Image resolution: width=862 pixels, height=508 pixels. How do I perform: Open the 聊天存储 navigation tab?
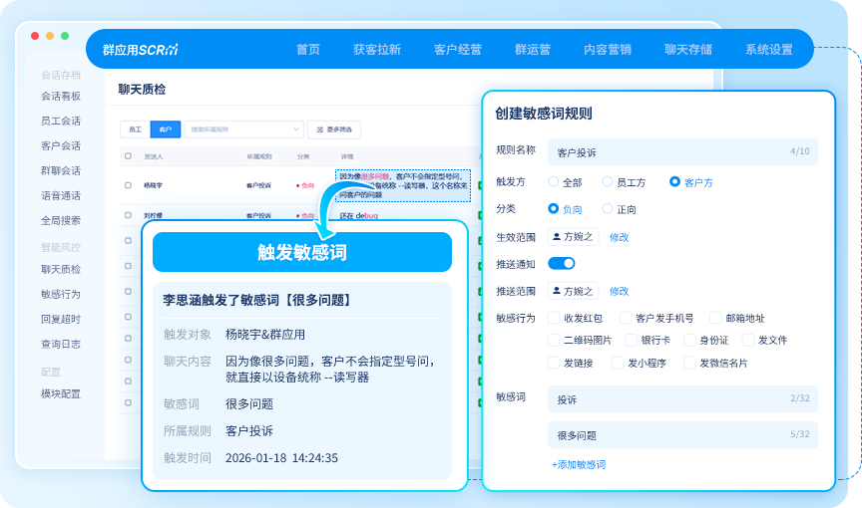click(x=687, y=50)
